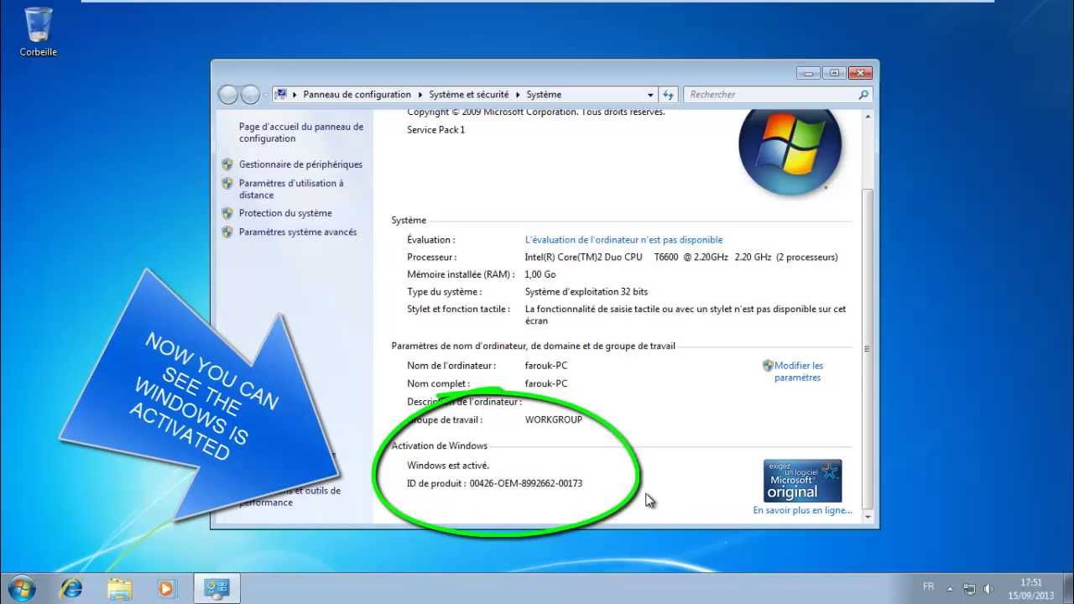This screenshot has width=1074, height=604.
Task: Expand arrow after Système et sécurité breadcrumb
Action: 519,95
